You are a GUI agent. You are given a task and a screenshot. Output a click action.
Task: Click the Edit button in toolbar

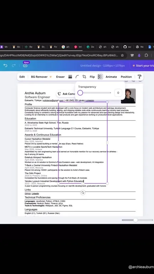22,77
